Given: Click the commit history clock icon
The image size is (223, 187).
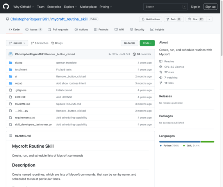Looking at the screenshot, I should point(134,54).
